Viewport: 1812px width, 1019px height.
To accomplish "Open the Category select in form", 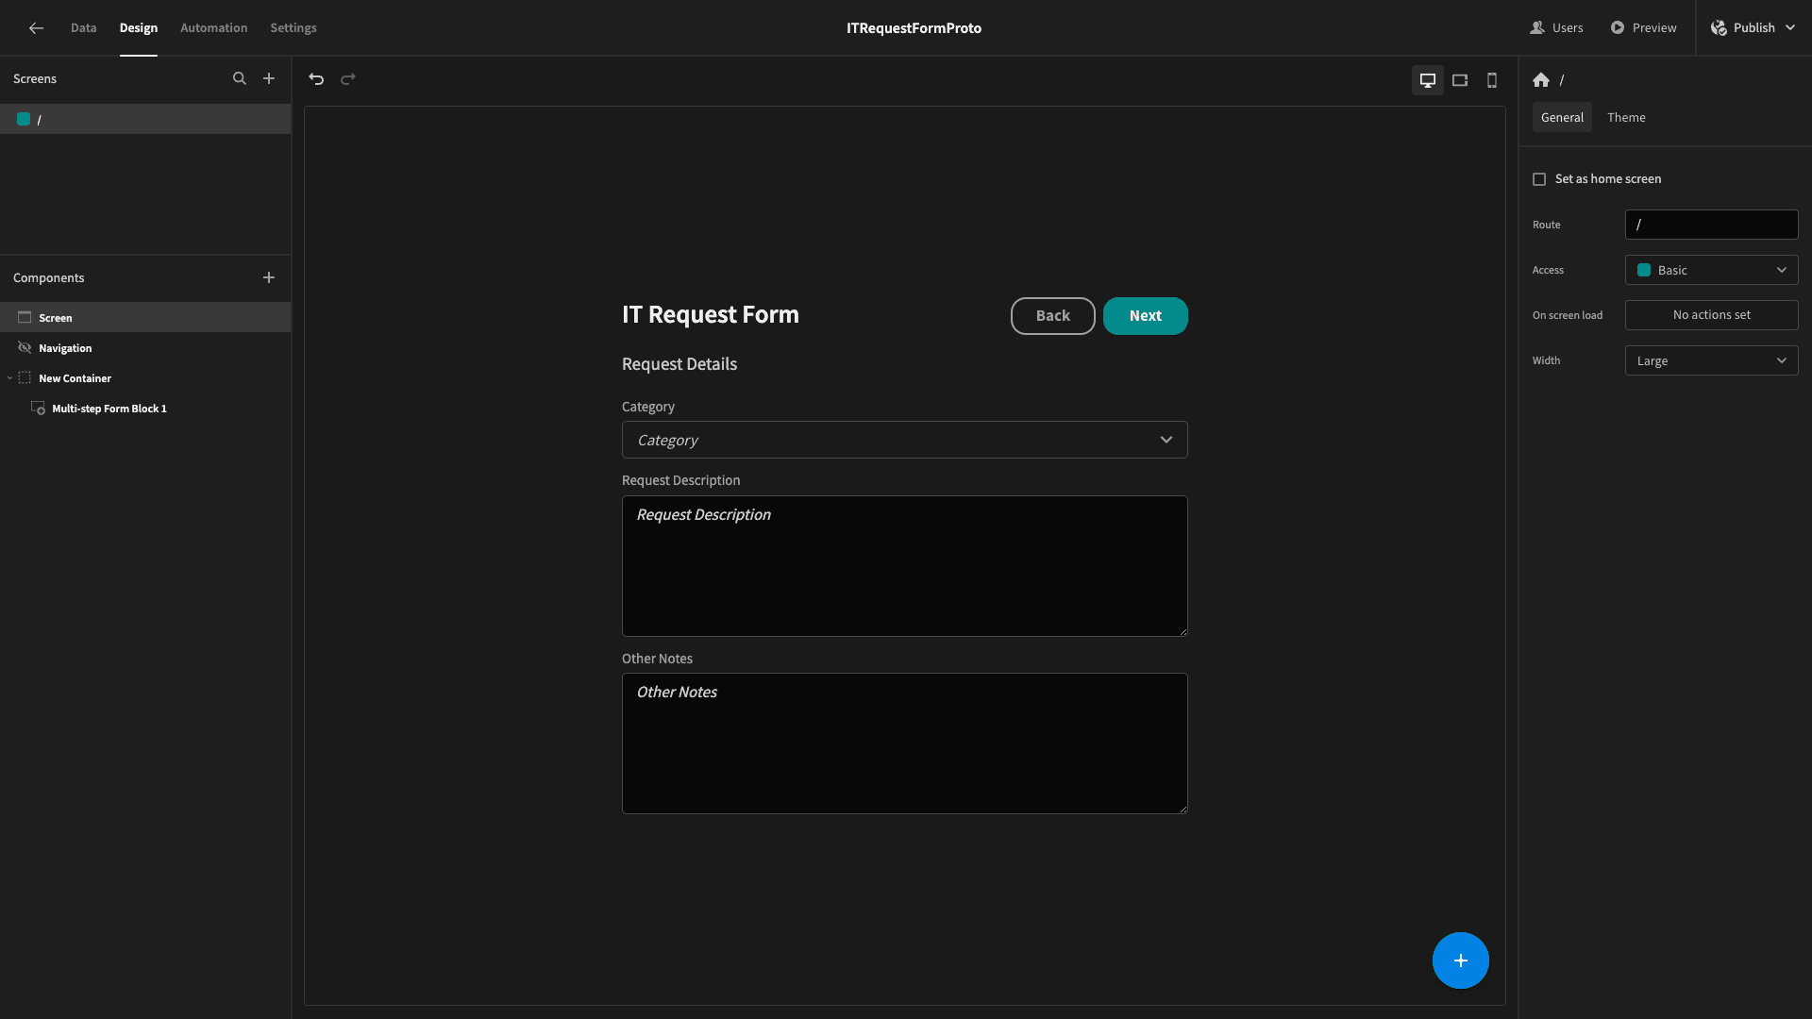I will [x=904, y=440].
